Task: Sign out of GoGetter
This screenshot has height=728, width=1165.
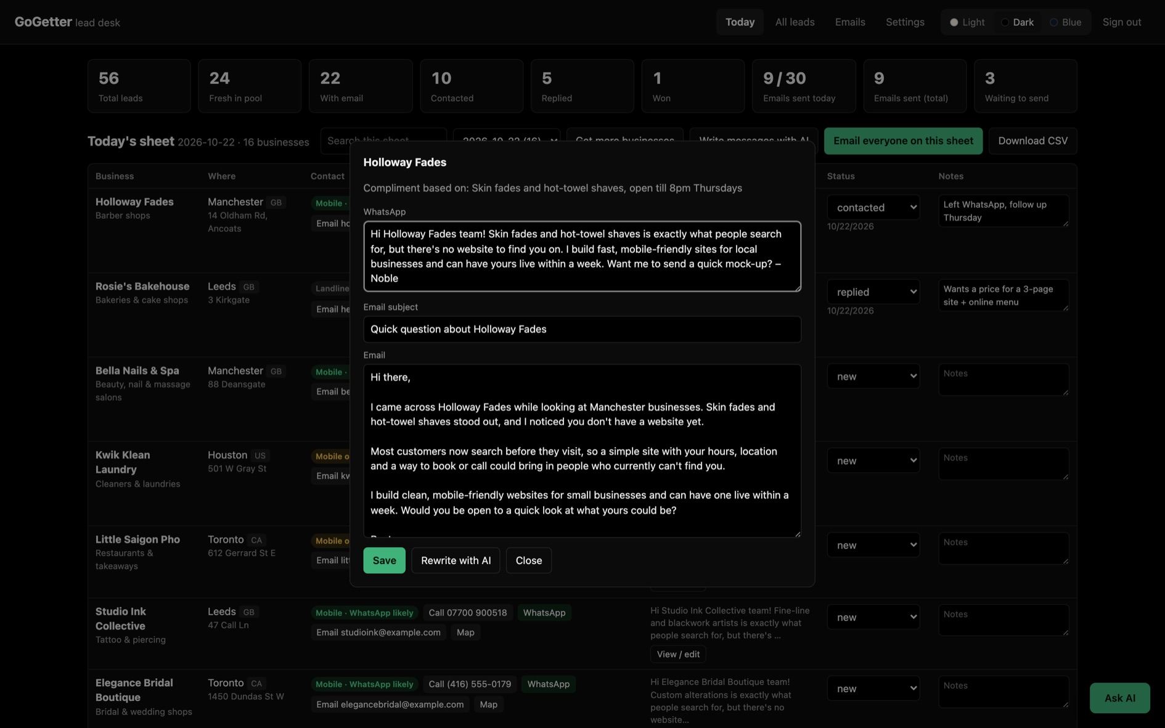Action: point(1122,22)
